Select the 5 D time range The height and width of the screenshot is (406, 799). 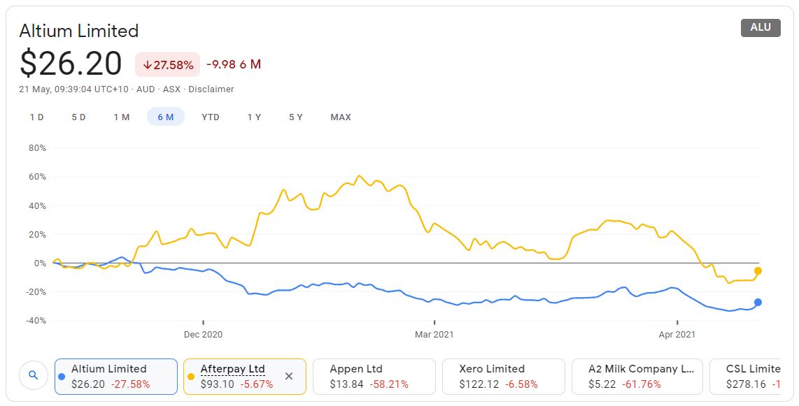(x=78, y=117)
